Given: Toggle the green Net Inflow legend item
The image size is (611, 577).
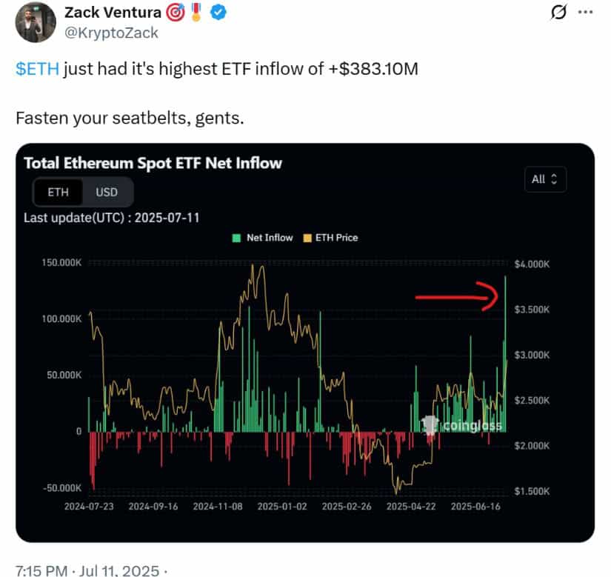Looking at the screenshot, I should 263,238.
